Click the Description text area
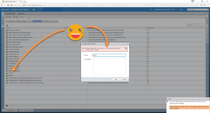The image size is (210, 113). click(109, 66)
